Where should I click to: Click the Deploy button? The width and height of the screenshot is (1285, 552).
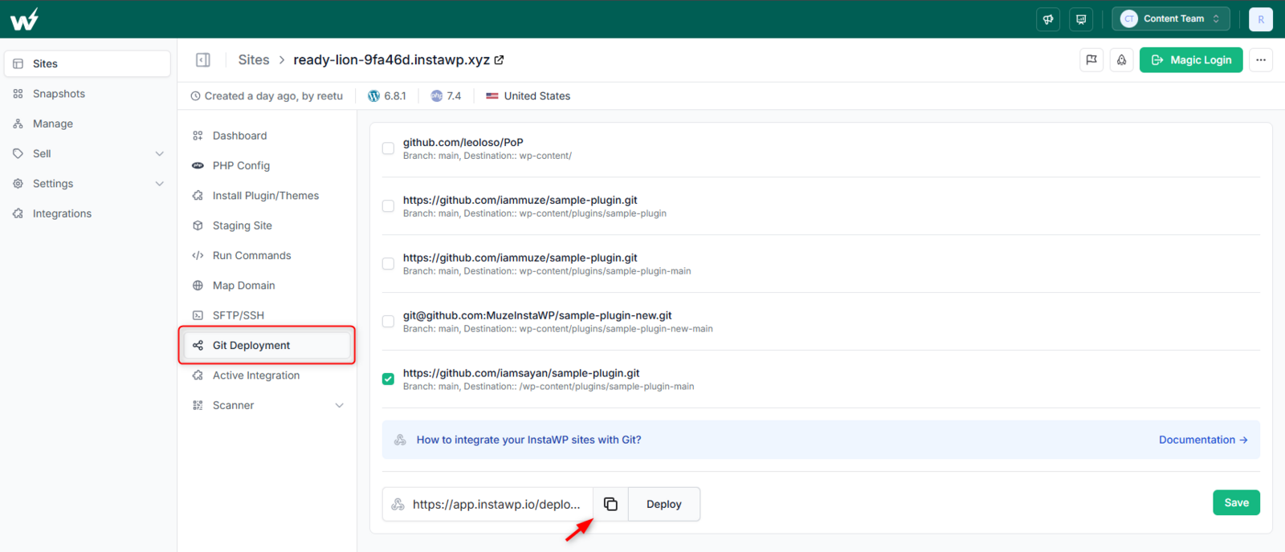(x=664, y=504)
